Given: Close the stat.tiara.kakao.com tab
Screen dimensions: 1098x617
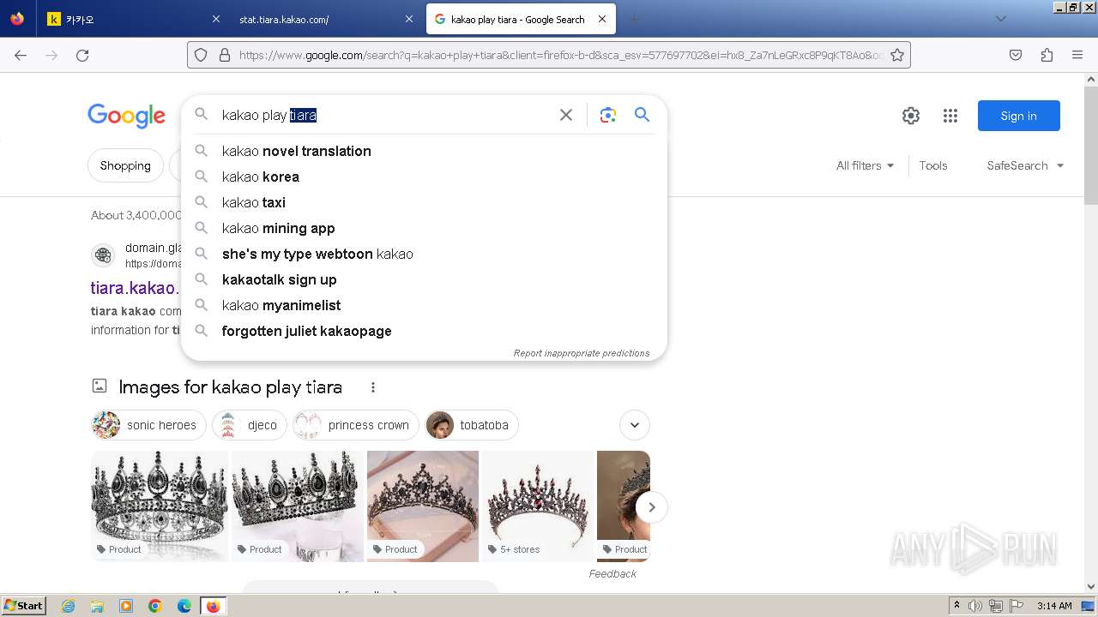Looking at the screenshot, I should coord(408,19).
